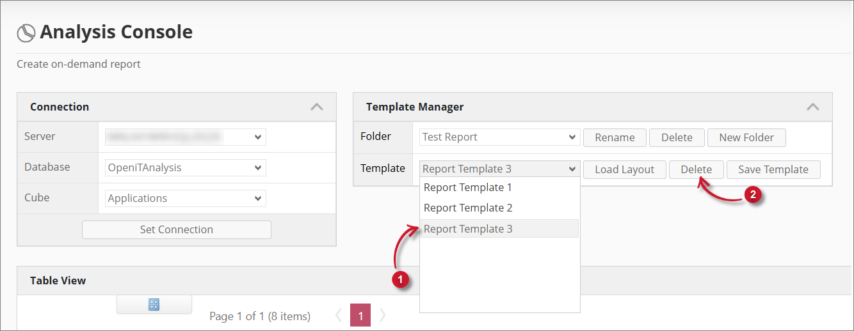Screen dimensions: 854x331
Task: Collapse the Template Manager panel
Action: (812, 107)
